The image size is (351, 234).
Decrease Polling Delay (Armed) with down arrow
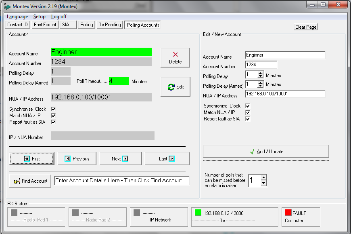tap(260, 86)
